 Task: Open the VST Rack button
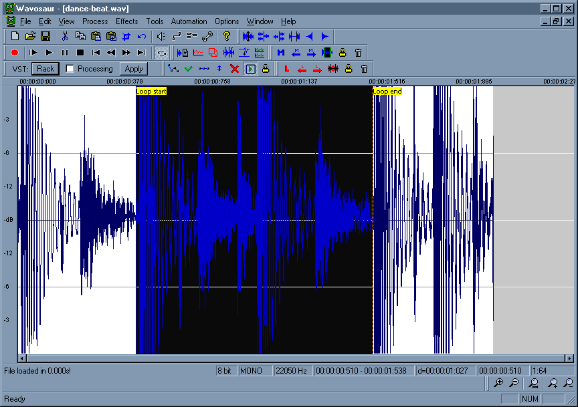click(x=45, y=69)
